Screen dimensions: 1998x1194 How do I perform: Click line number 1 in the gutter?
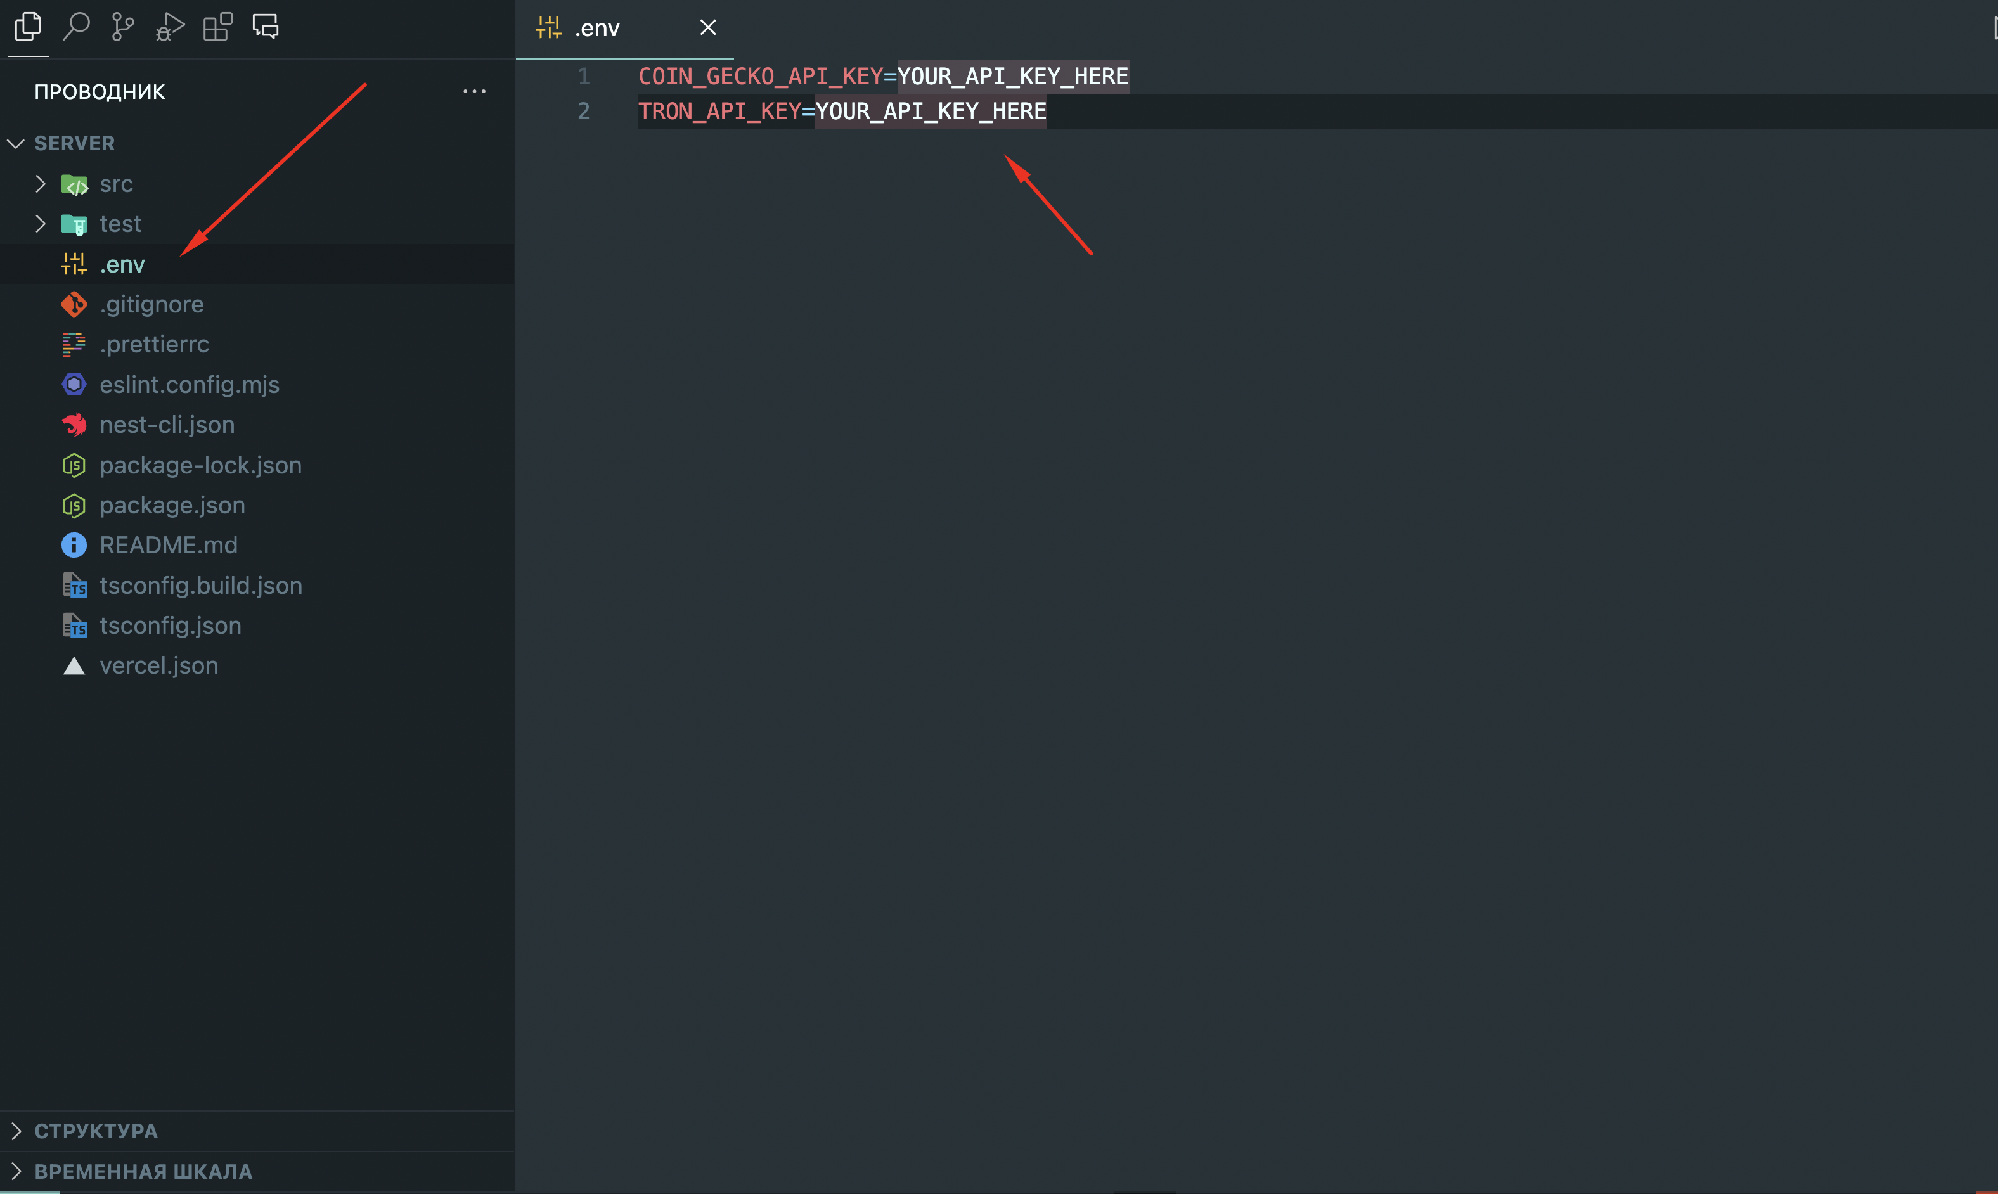point(584,77)
